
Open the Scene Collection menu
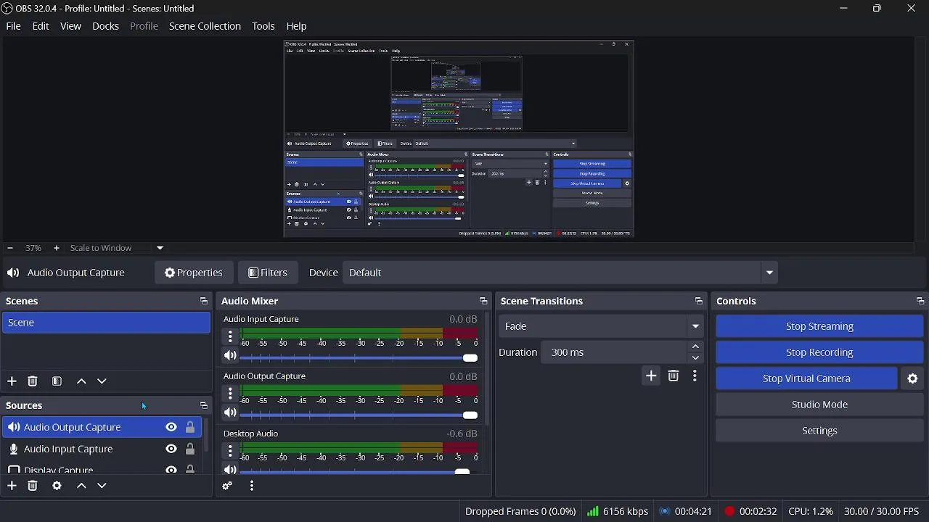pos(205,26)
